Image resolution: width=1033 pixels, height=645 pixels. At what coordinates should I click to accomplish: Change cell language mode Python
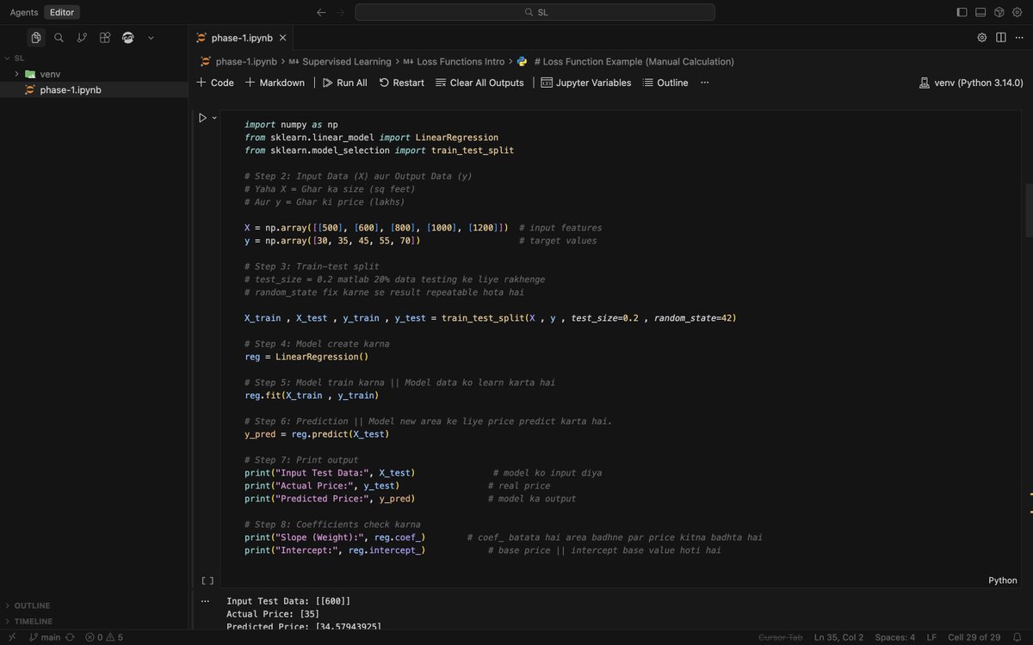(1003, 580)
